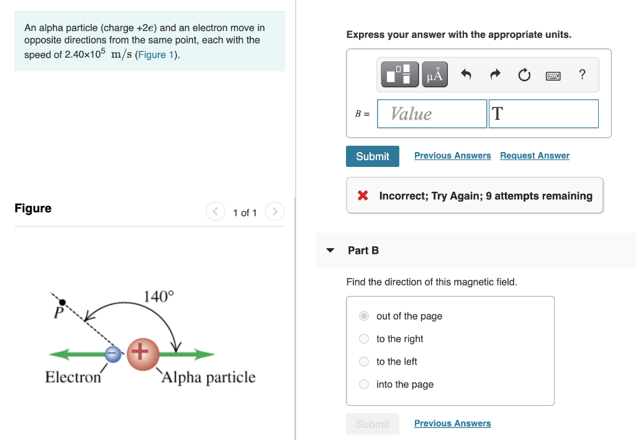The image size is (636, 440).
Task: View Previous Answers for Part B
Action: (x=452, y=423)
